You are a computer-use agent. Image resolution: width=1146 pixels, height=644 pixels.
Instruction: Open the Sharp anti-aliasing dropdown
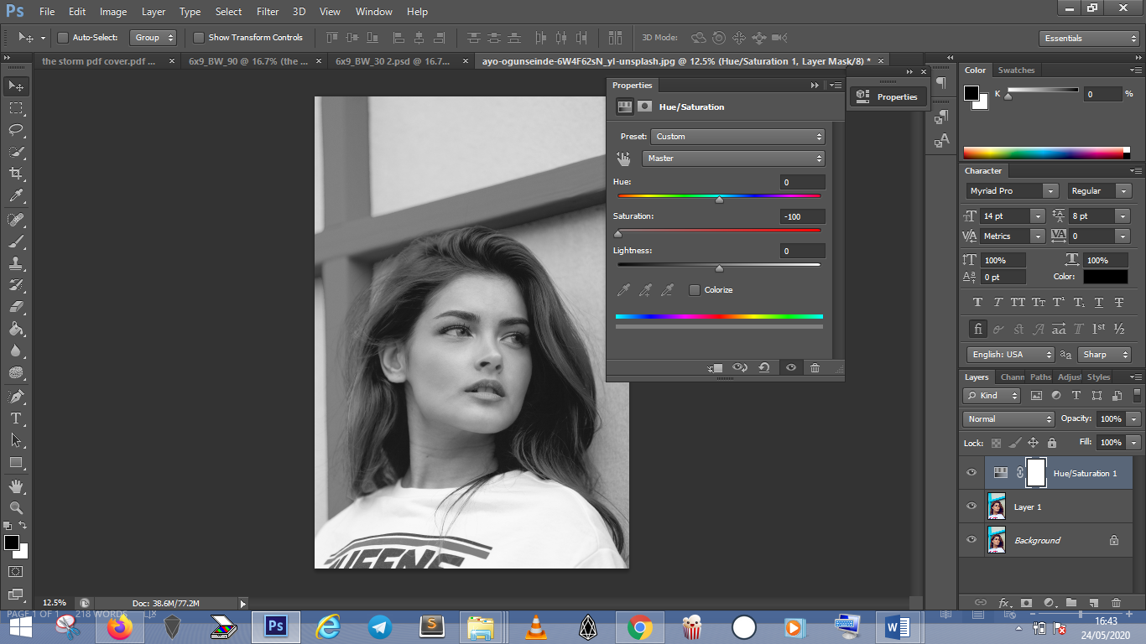[1103, 355]
